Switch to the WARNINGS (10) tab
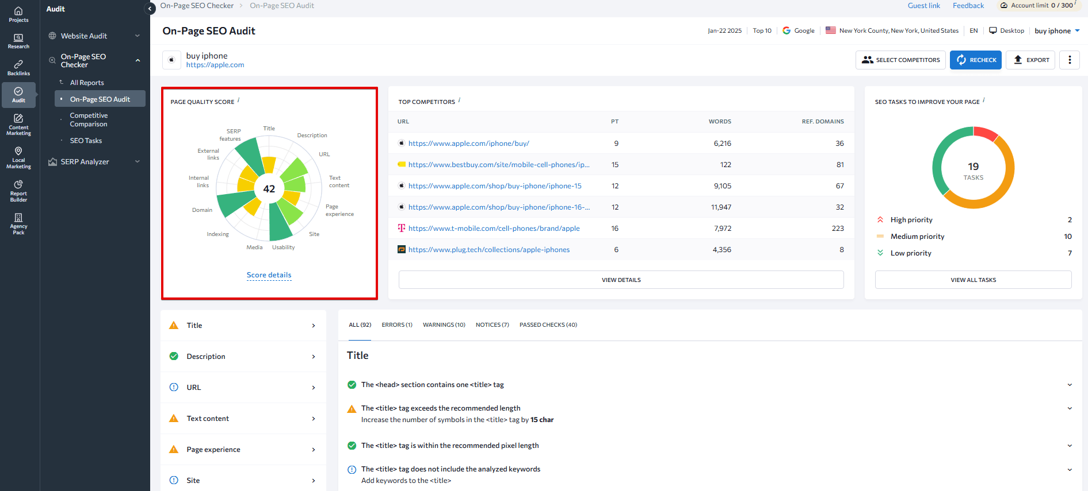Image resolution: width=1088 pixels, height=491 pixels. 444,325
